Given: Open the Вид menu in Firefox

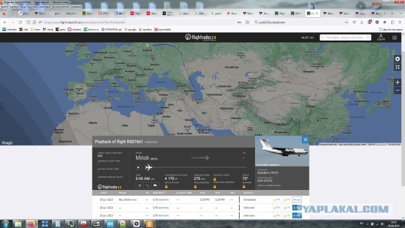Looking at the screenshot, I should (x=23, y=7).
